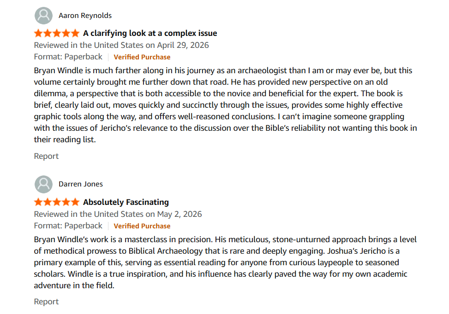The height and width of the screenshot is (314, 449).
Task: Open review titled A clarifying look at a complex issue
Action: (150, 33)
